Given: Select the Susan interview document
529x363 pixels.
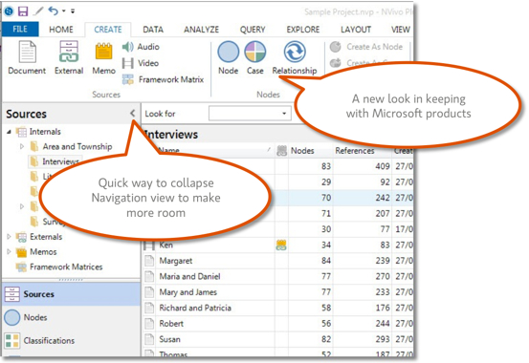Looking at the screenshot, I should 169,339.
